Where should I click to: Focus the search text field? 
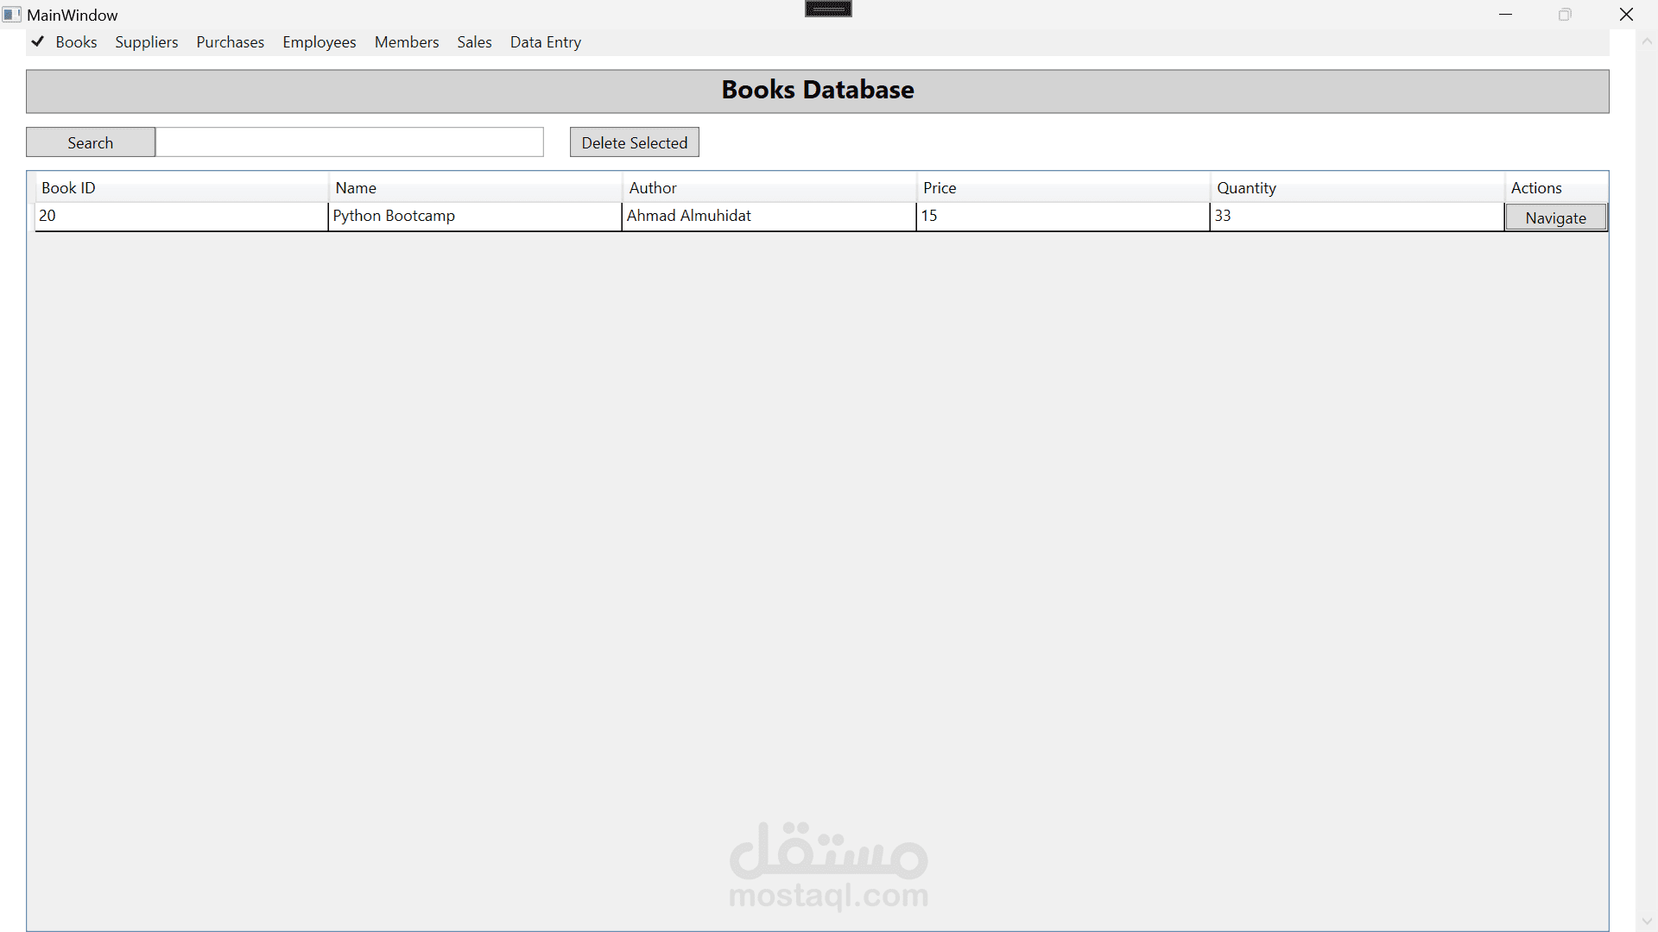[x=349, y=142]
